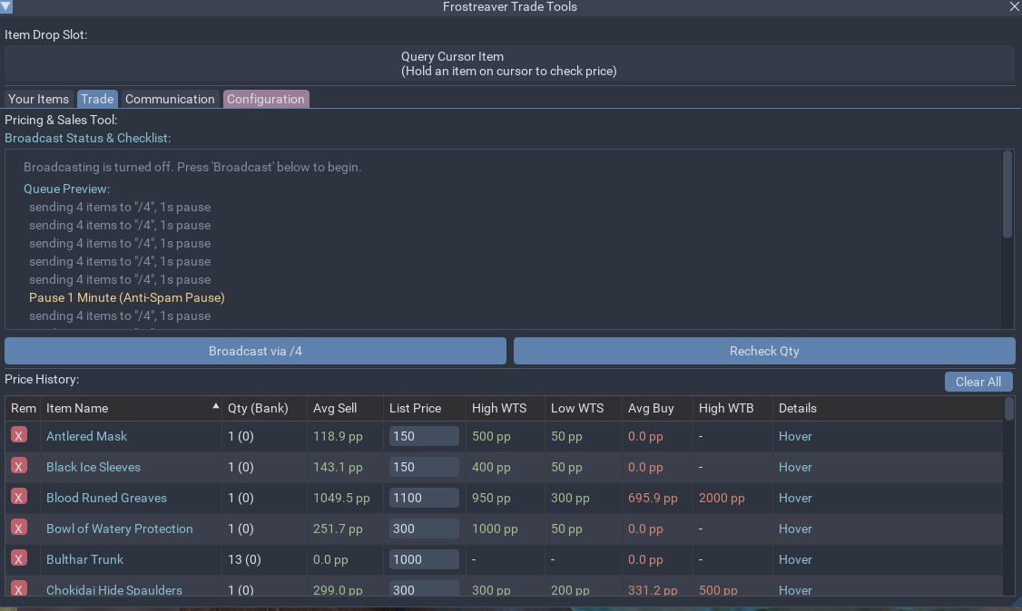Remove Bowl of Watery Protection row X

tap(19, 528)
